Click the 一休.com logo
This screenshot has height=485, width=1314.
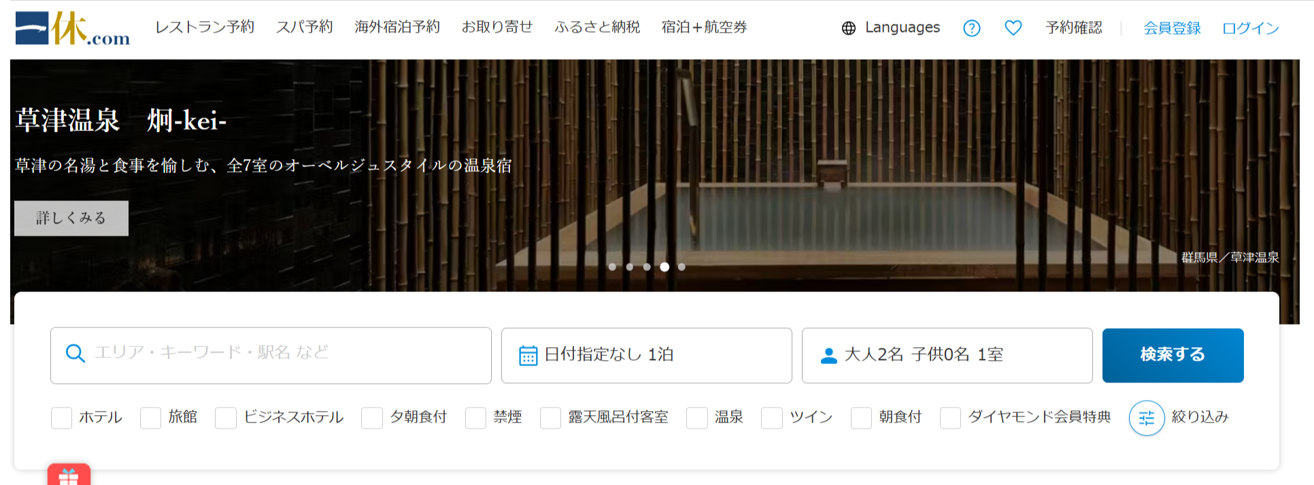click(x=73, y=29)
